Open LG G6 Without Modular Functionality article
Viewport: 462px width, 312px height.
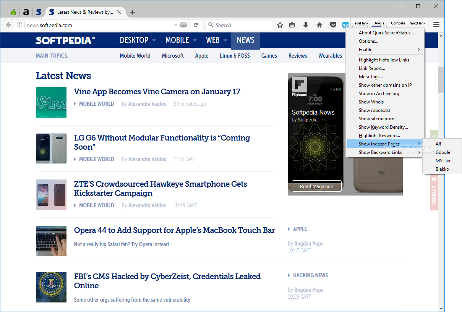coord(162,142)
